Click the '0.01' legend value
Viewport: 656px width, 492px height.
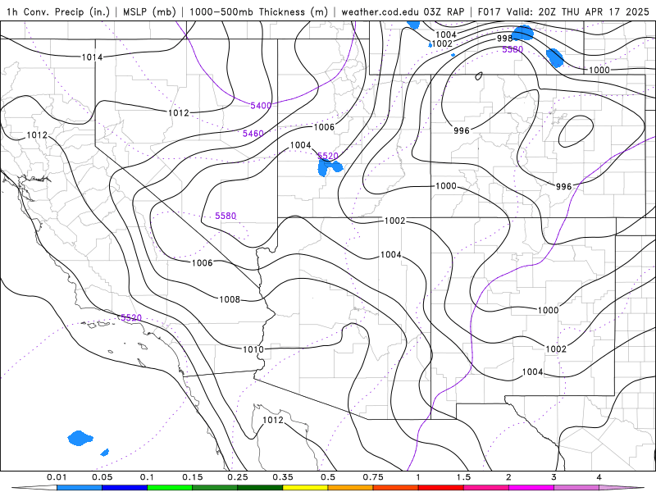[x=57, y=477]
